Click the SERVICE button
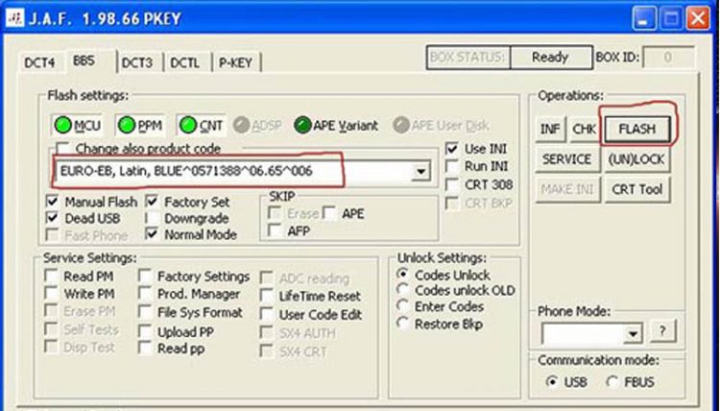This screenshot has width=720, height=411. 567,159
